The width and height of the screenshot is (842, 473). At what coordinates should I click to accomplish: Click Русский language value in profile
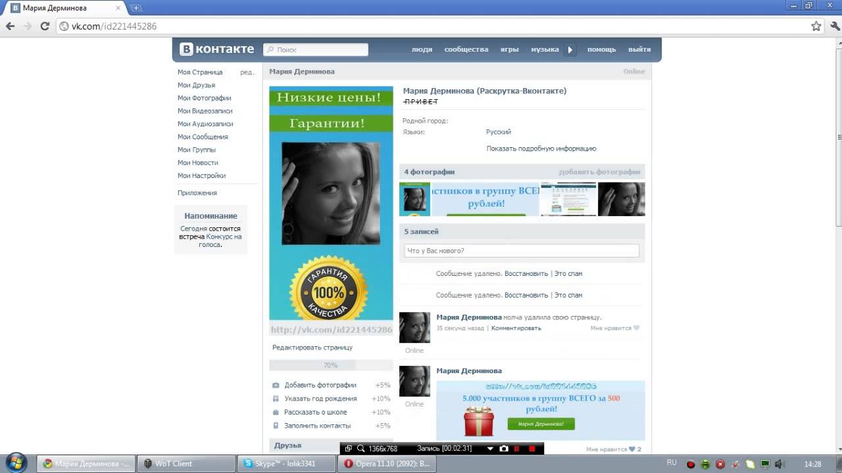point(499,132)
